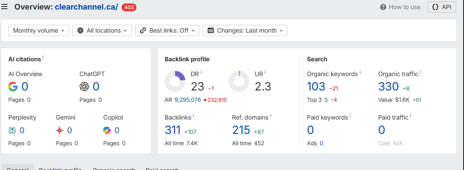Click the info icon beside DR
Screen dimensions: 464x170
click(201, 72)
